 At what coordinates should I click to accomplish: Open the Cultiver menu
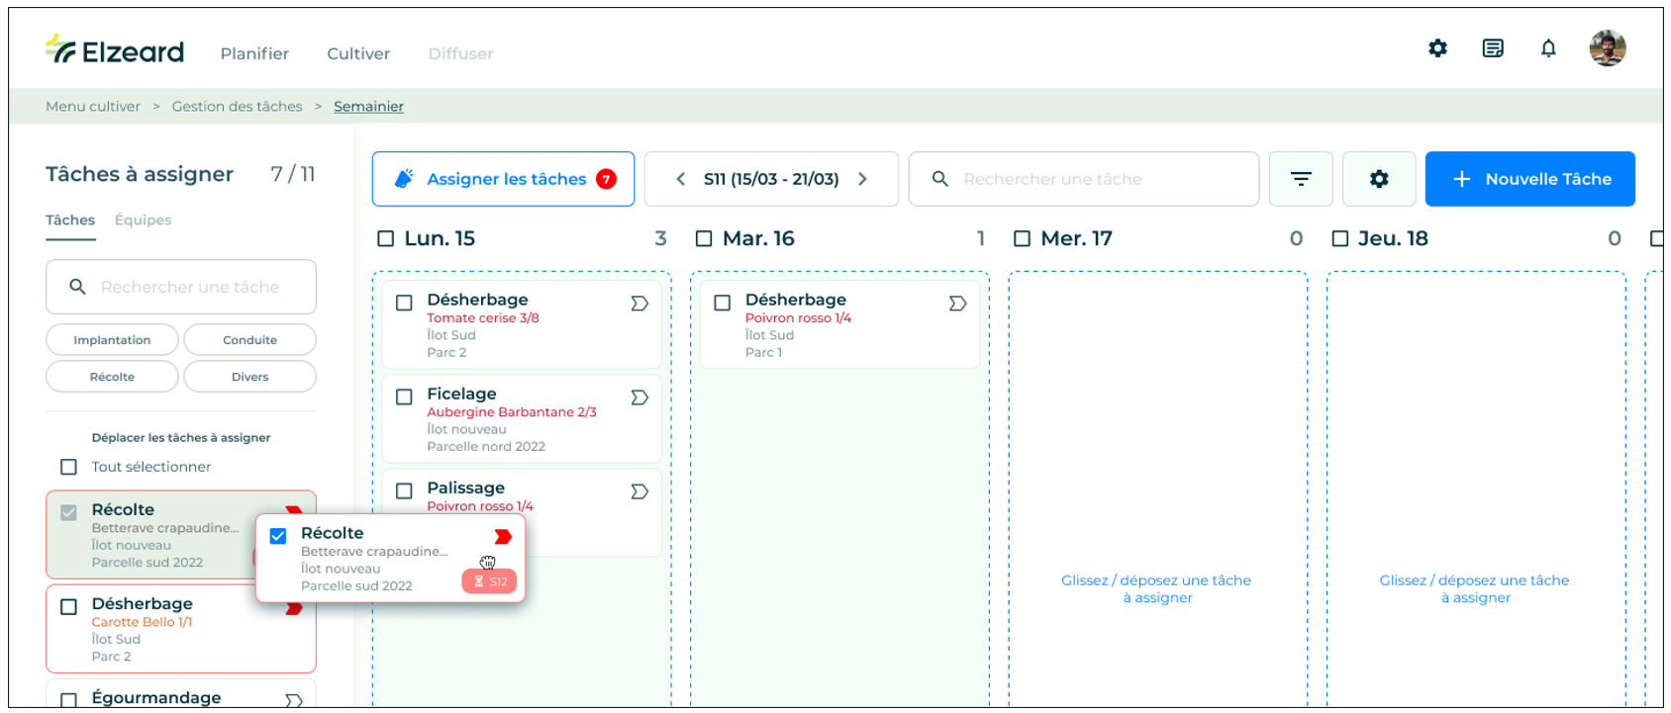358,53
